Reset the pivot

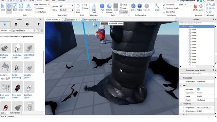[x=85, y=8]
